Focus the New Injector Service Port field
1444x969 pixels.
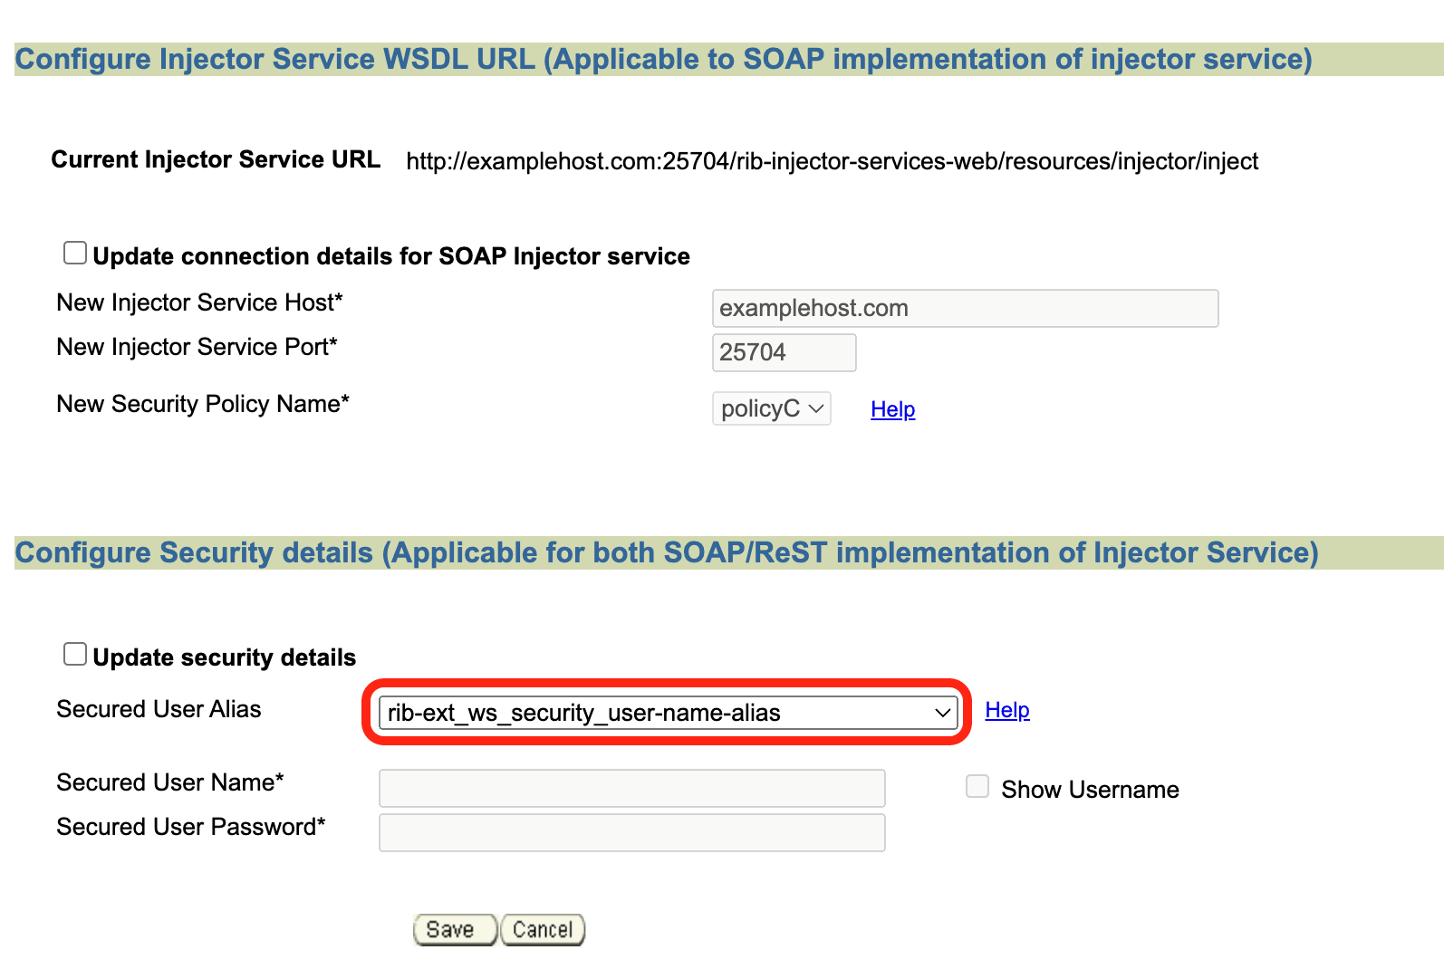785,352
